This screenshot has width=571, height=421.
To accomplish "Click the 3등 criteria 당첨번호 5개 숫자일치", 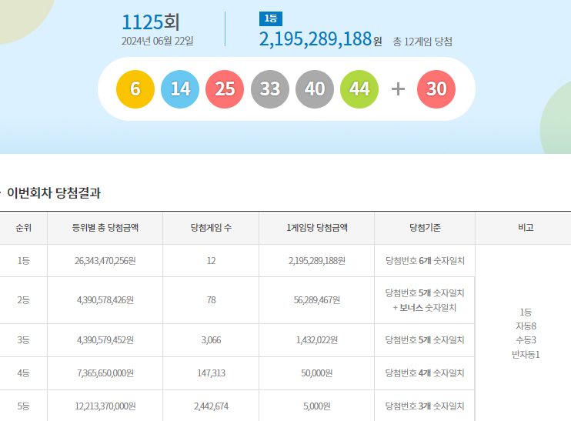I will tap(425, 340).
